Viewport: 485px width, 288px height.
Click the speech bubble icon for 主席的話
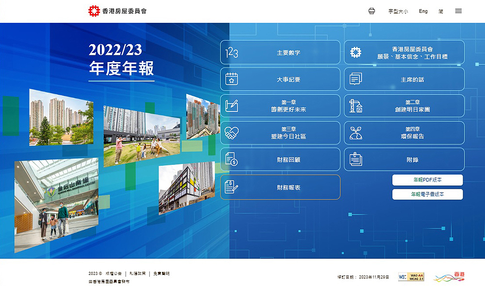pyautogui.click(x=356, y=79)
